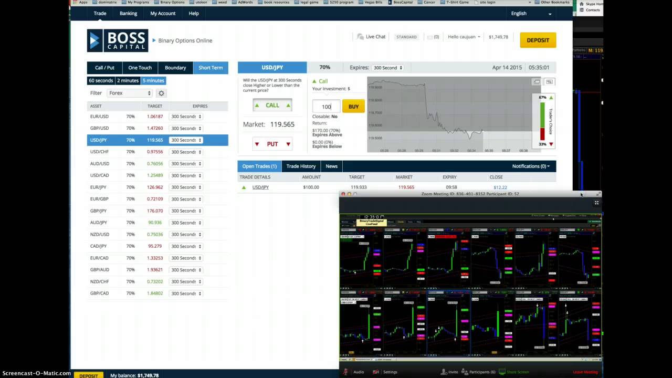Open GBP/CAD expiry dropdown
Image resolution: width=672 pixels, height=378 pixels.
tap(185, 293)
